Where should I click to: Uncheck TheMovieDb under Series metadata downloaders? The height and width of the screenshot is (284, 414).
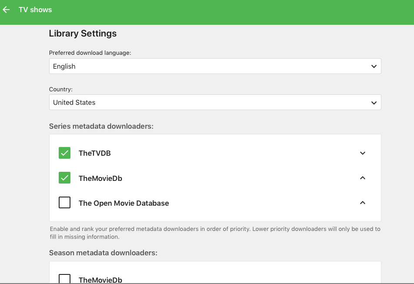click(64, 178)
